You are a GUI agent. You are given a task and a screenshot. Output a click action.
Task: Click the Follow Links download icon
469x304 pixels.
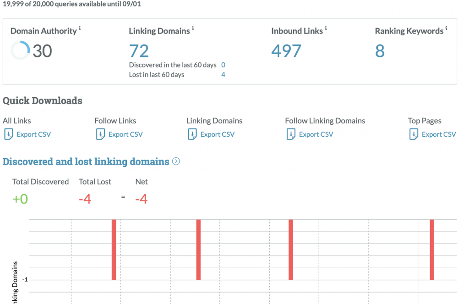pyautogui.click(x=101, y=134)
